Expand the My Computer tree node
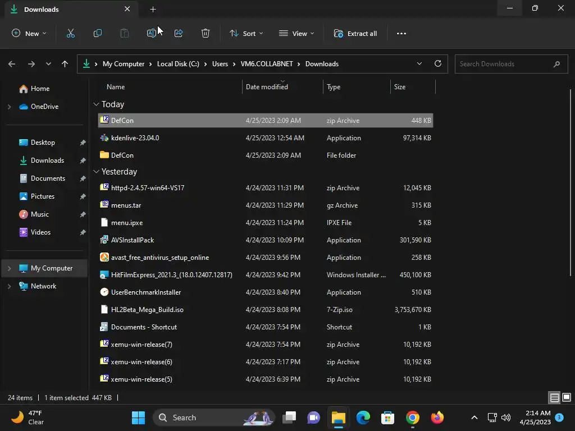This screenshot has height=431, width=575. pos(9,268)
